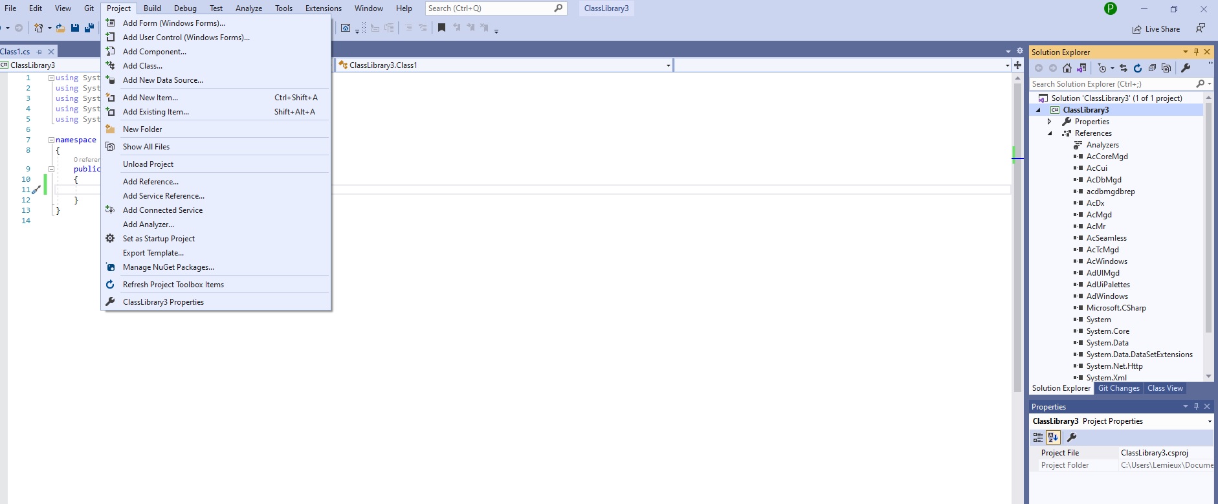Click Save icon in main toolbar

click(75, 28)
